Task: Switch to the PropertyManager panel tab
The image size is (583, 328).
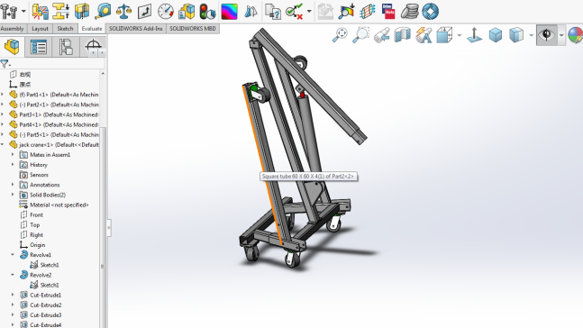Action: pos(39,47)
